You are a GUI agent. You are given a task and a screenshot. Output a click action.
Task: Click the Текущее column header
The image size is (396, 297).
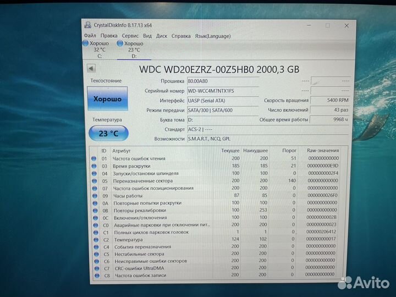230,151
